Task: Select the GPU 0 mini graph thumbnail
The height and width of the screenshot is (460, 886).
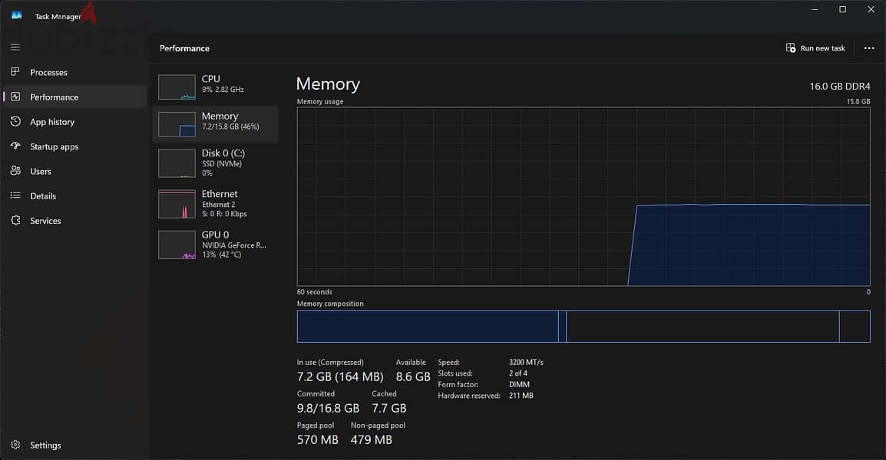Action: point(177,245)
